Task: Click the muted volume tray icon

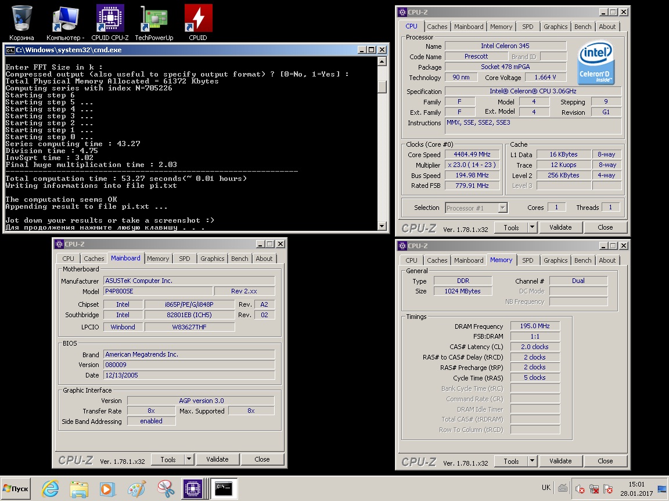Action: [x=580, y=489]
